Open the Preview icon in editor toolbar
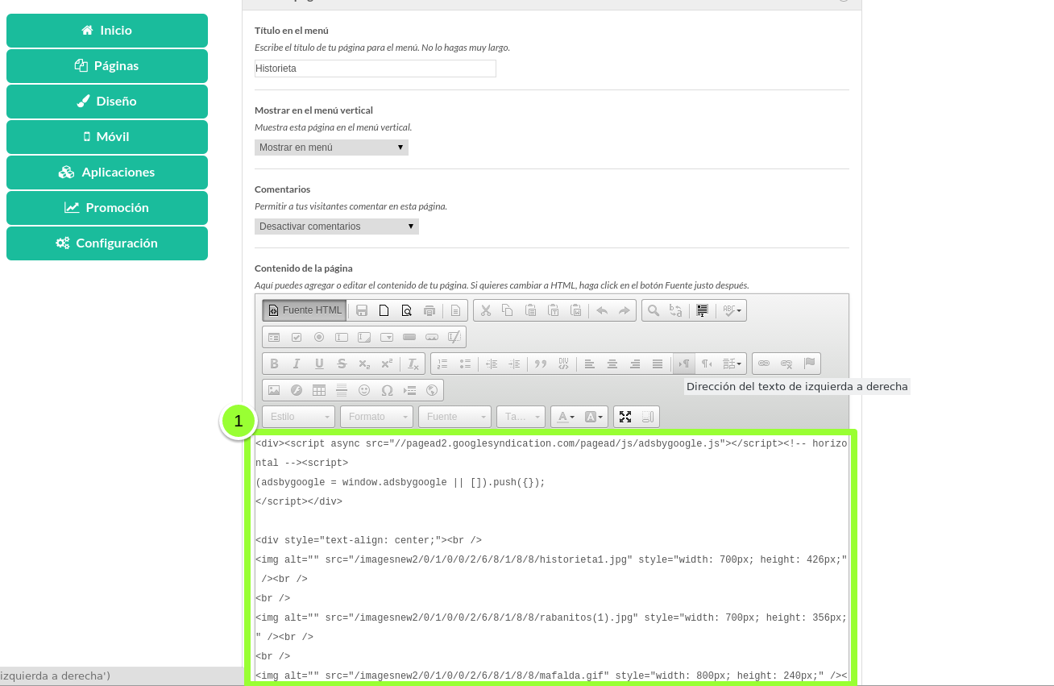 407,310
